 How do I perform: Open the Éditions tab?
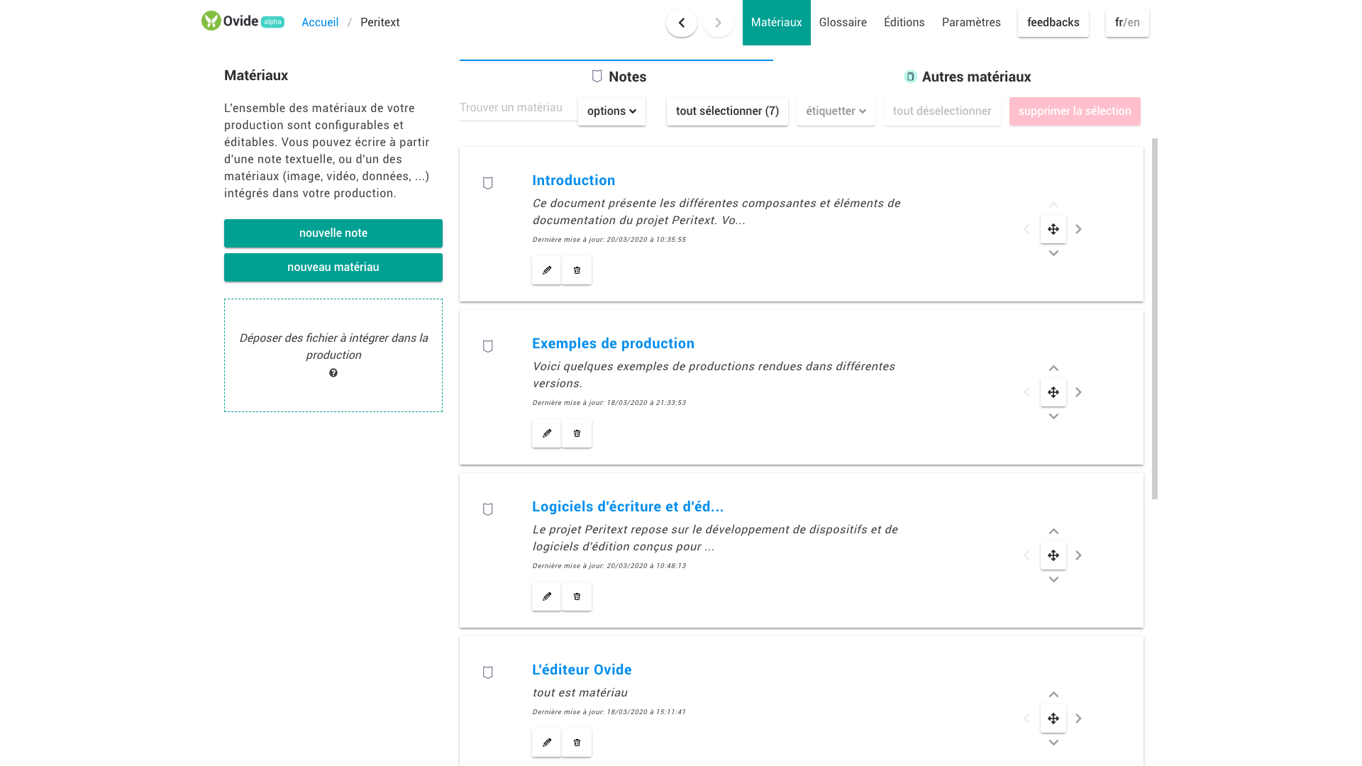click(x=904, y=23)
